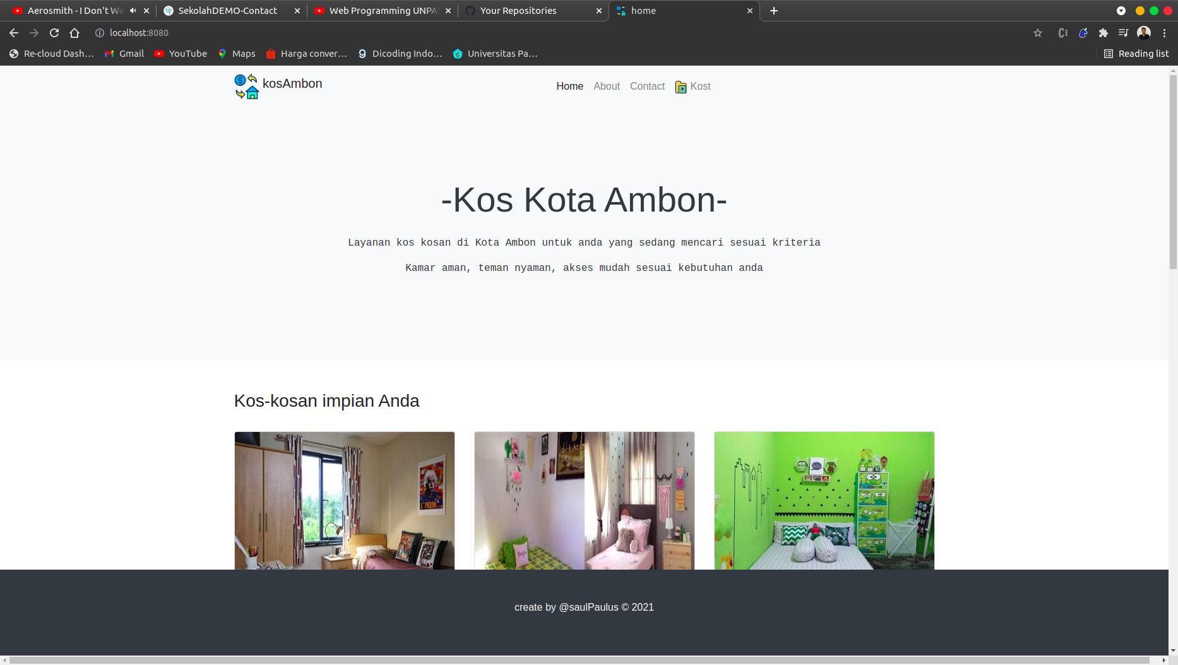Open the Extensions puzzle-piece icon
Viewport: 1178px width, 665px height.
point(1104,32)
